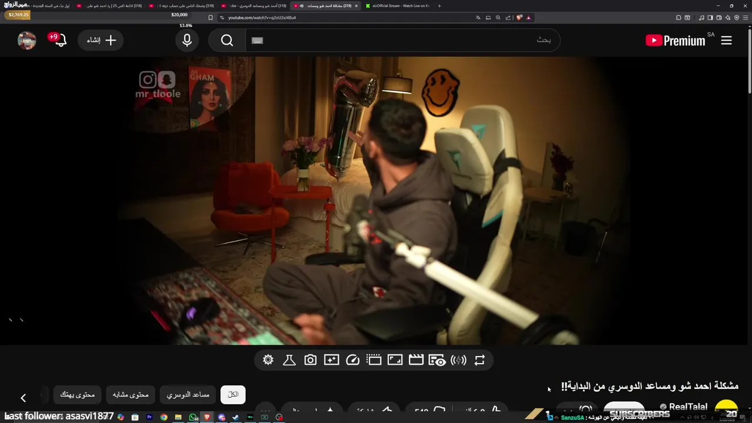Open WhatsApp from the taskbar
Screen dimensions: 752x423
193,417
